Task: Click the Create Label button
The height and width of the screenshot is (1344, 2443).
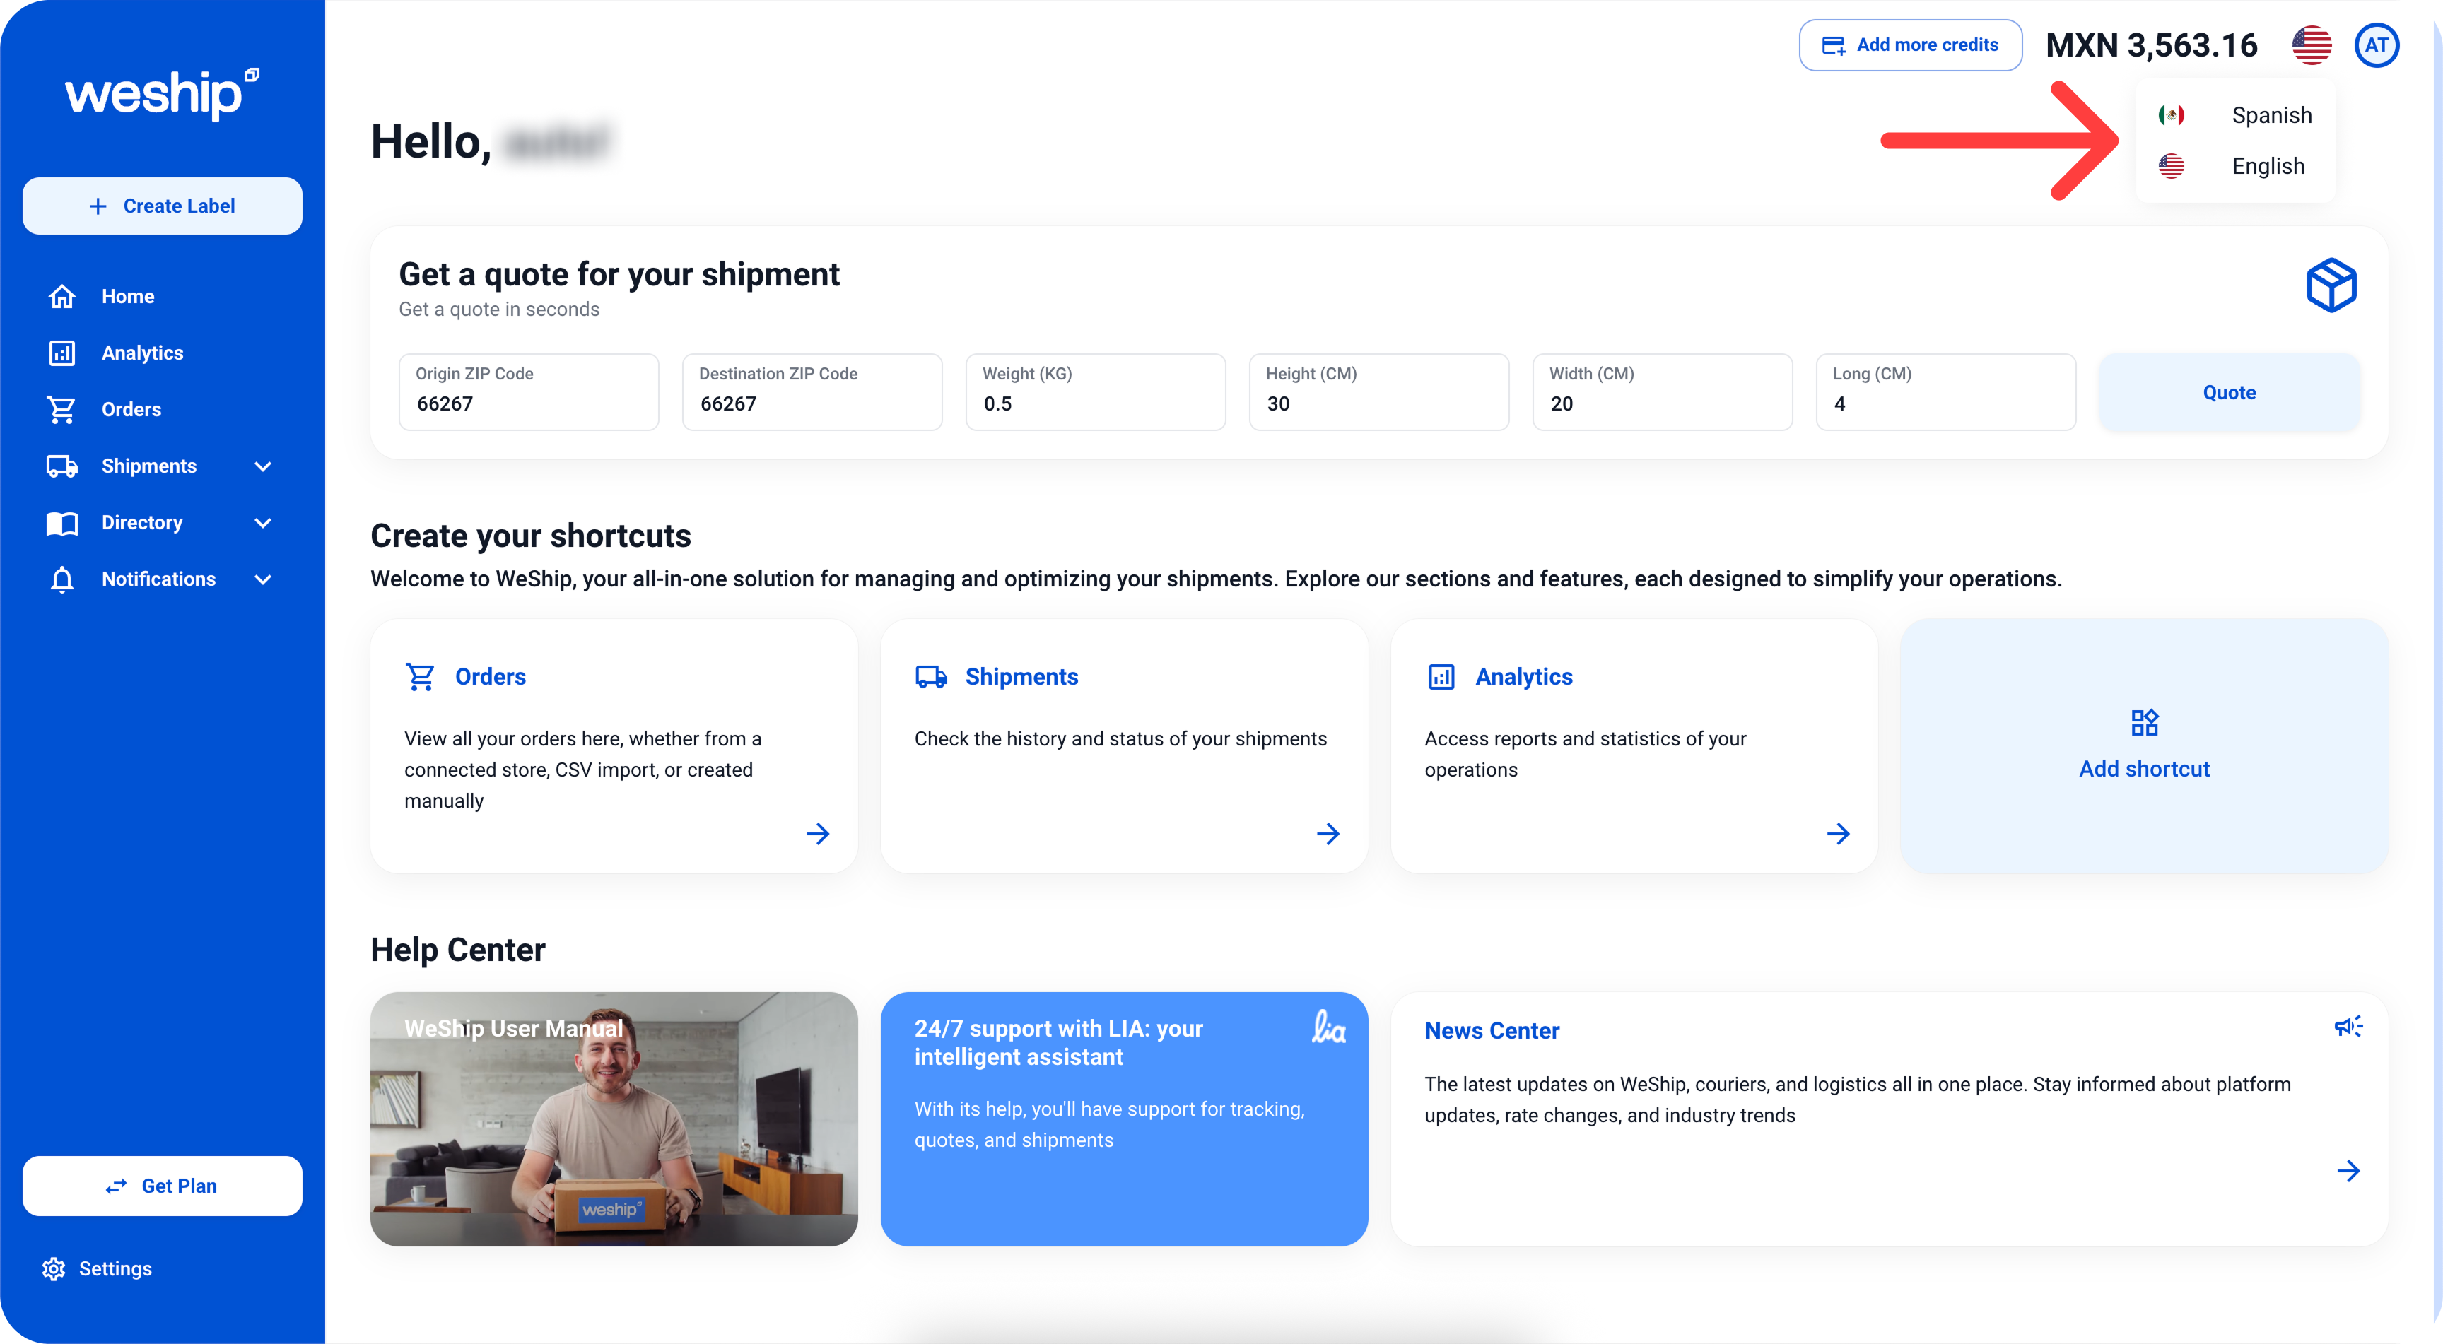Action: tap(162, 206)
